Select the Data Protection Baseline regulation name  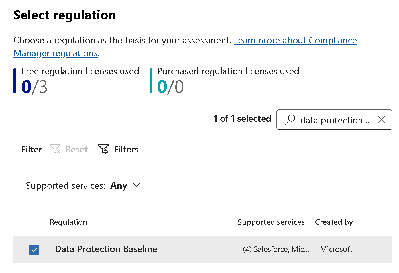[106, 249]
